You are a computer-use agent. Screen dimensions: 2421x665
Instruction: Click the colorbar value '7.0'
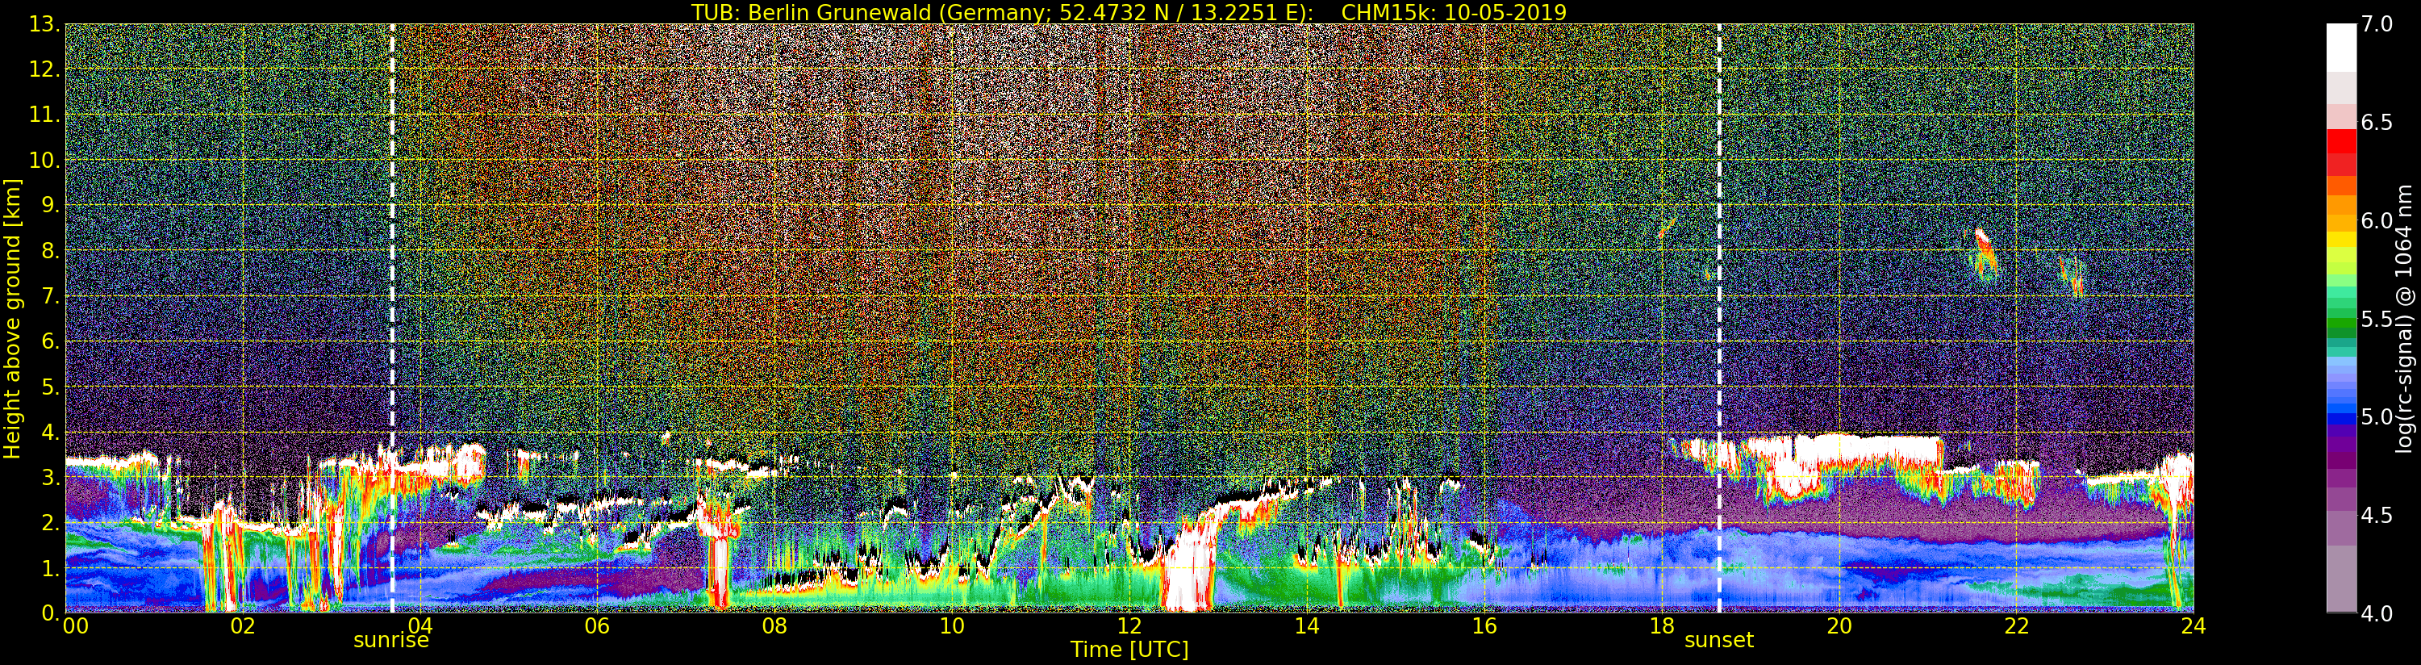[x=2377, y=24]
